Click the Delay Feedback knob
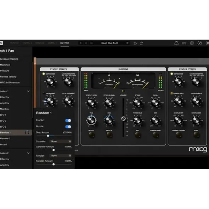This screenshot has width=209, height=209. coord(68,101)
